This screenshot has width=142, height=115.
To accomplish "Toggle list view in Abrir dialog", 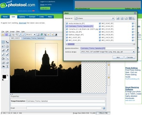I will 130,18.
